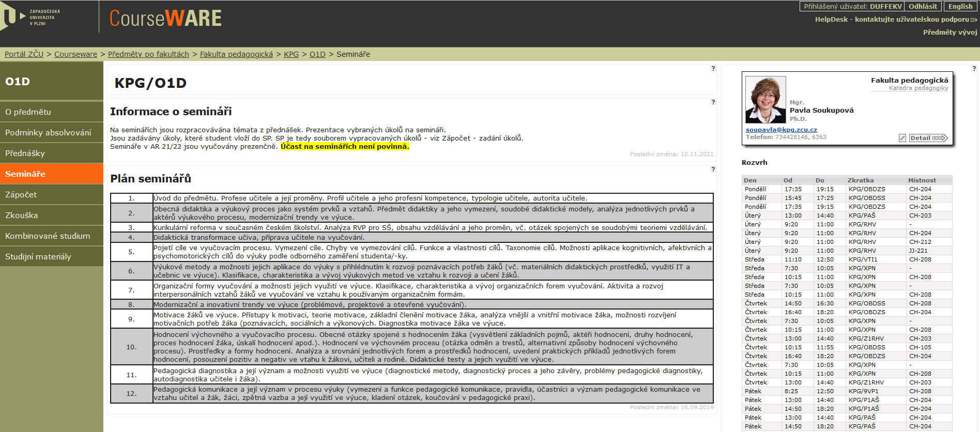The height and width of the screenshot is (432, 980).
Task: Follow the KPG breadcrumb link
Action: pyautogui.click(x=291, y=54)
